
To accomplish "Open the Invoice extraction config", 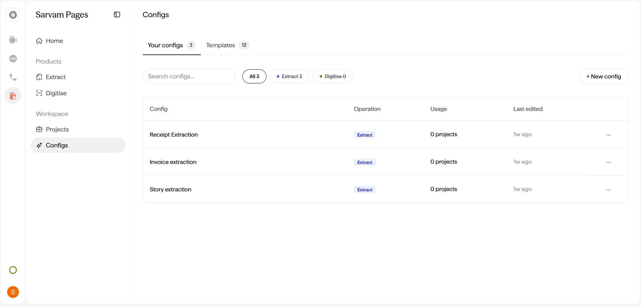I will (173, 162).
